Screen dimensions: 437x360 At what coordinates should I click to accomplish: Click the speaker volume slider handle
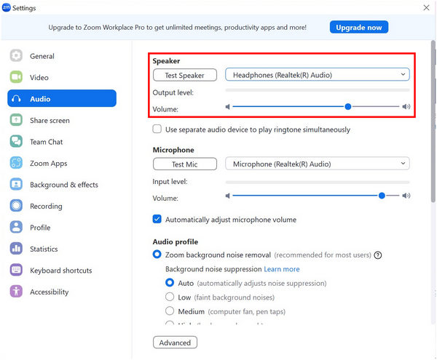click(348, 107)
